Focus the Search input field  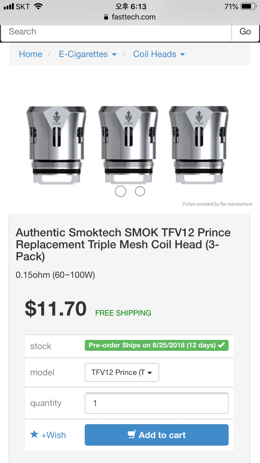click(x=116, y=32)
